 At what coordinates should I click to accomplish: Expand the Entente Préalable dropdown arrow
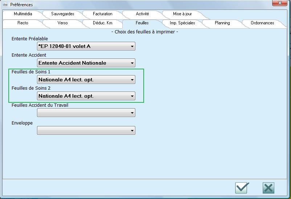click(132, 46)
